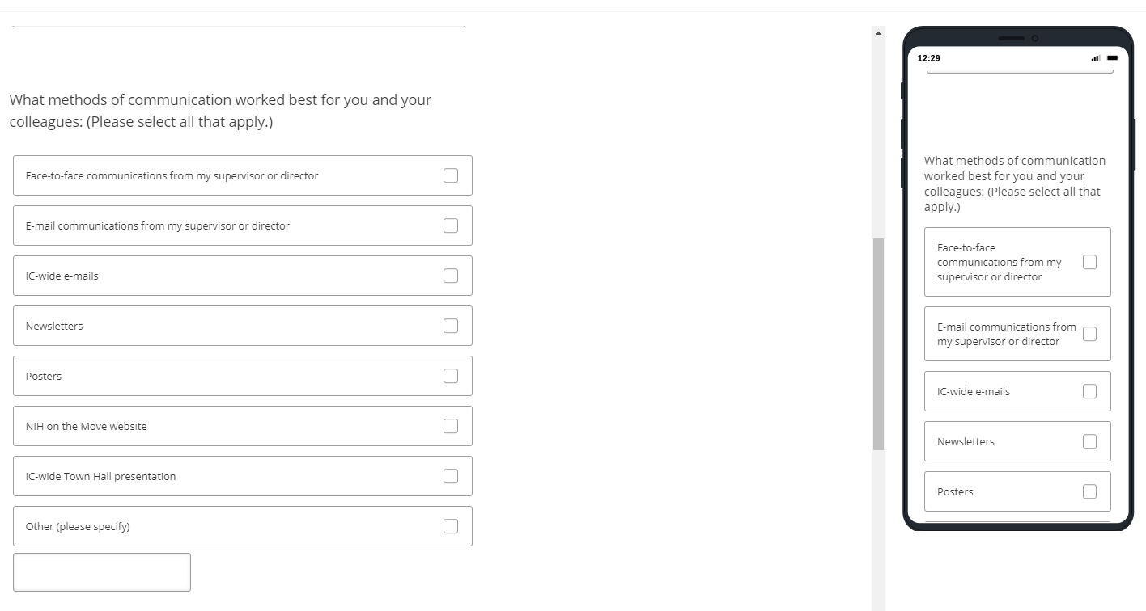Click the signal strength icon in phone status bar
Viewport: 1146px width, 611px height.
1096,58
